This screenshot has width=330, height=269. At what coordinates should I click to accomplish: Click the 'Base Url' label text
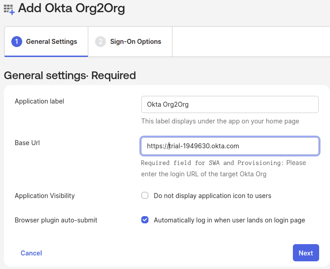[27, 143]
